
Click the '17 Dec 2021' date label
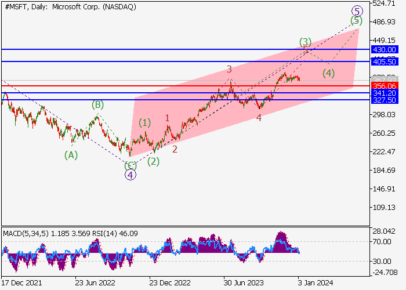pyautogui.click(x=21, y=283)
